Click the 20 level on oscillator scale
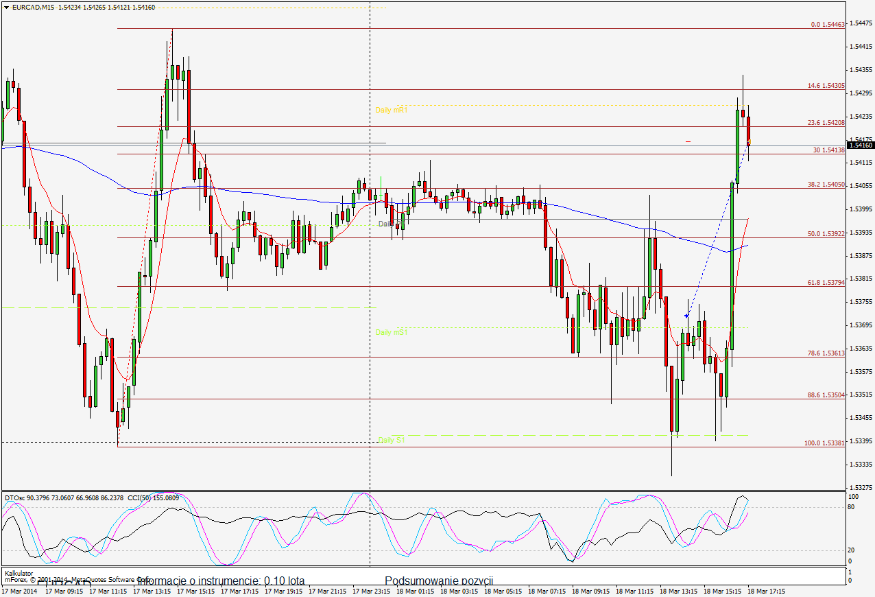 [852, 550]
